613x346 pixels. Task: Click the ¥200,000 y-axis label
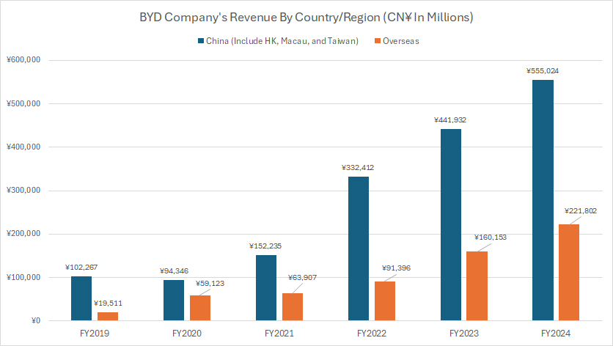tap(23, 234)
